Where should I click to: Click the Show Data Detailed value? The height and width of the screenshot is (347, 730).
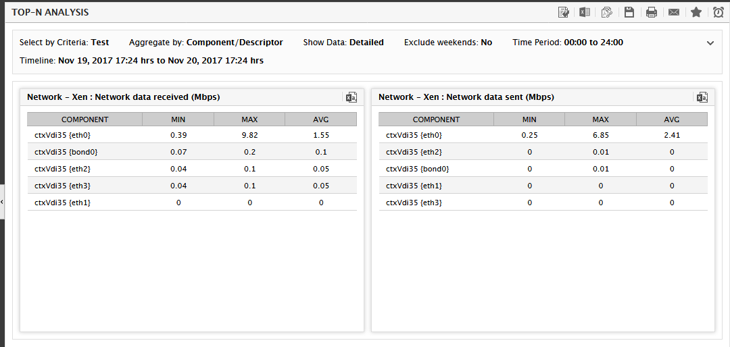click(x=367, y=43)
